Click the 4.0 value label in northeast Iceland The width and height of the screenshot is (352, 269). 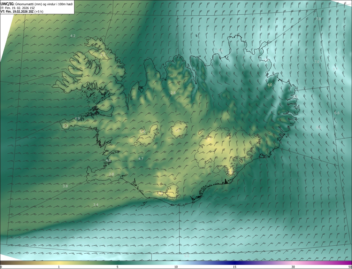click(x=270, y=85)
